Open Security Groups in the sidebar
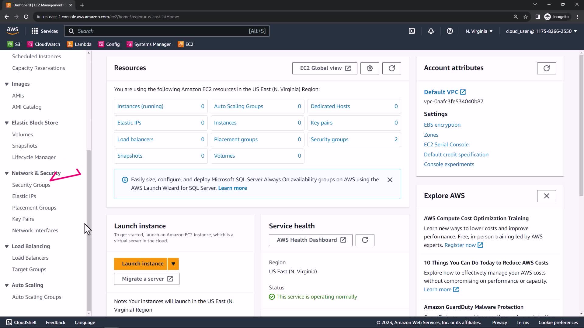This screenshot has height=328, width=584. click(x=31, y=185)
